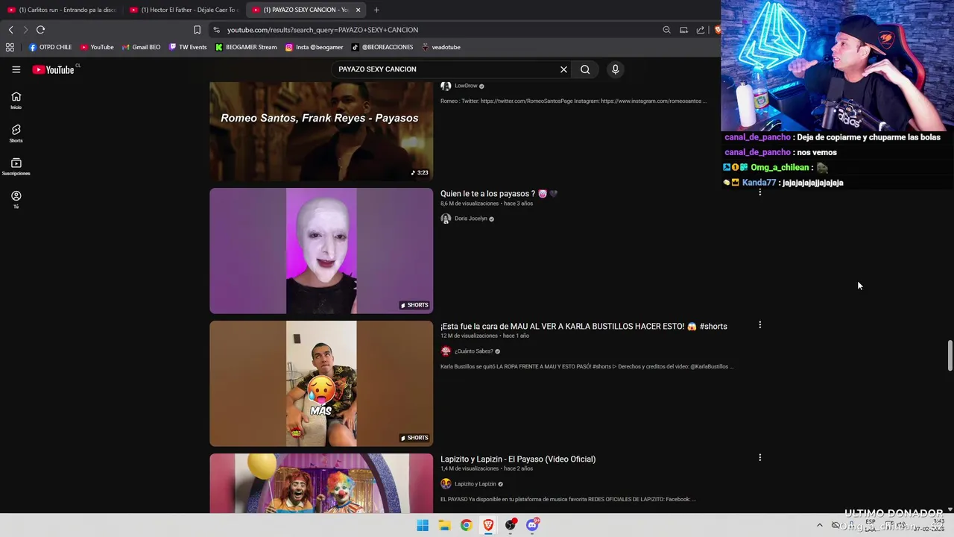
Task: Open the Insta @beogamer bookmark
Action: pyautogui.click(x=315, y=47)
